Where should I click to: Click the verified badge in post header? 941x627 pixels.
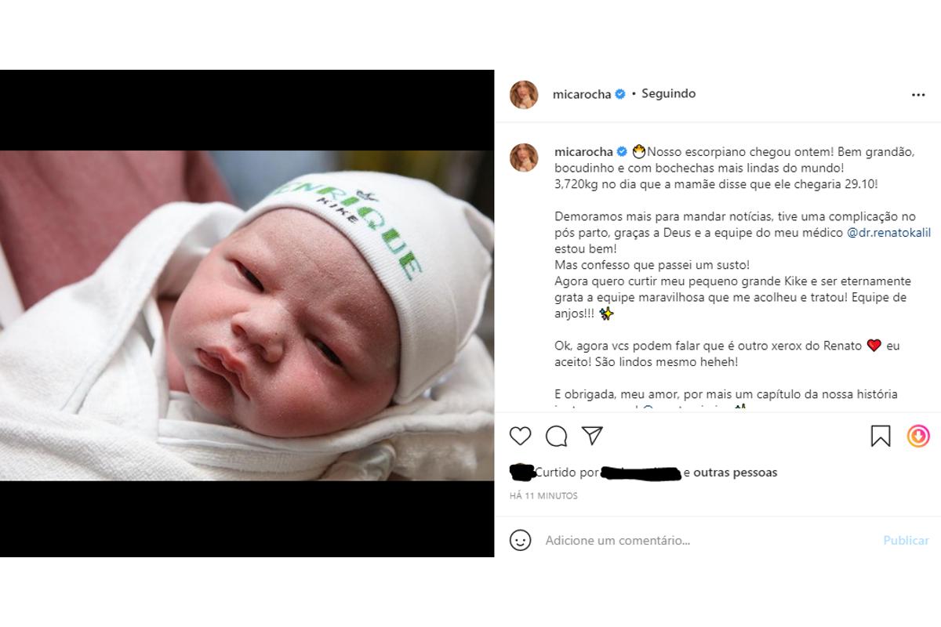coord(619,94)
